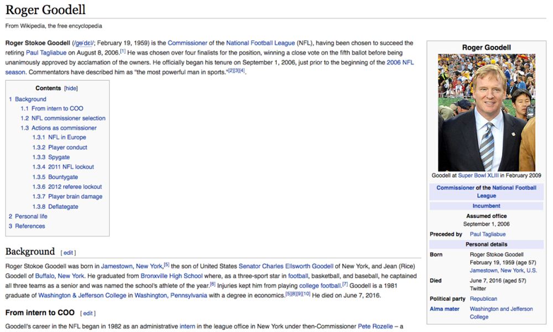Open Contents entry 1 Background
Image resolution: width=553 pixels, height=332 pixels.
28,99
